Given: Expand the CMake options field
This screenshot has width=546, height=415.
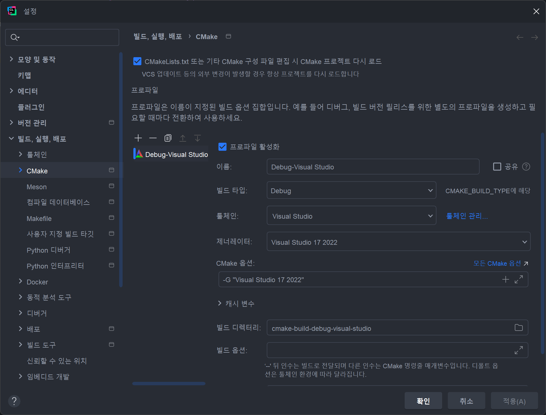Looking at the screenshot, I should click(x=518, y=280).
